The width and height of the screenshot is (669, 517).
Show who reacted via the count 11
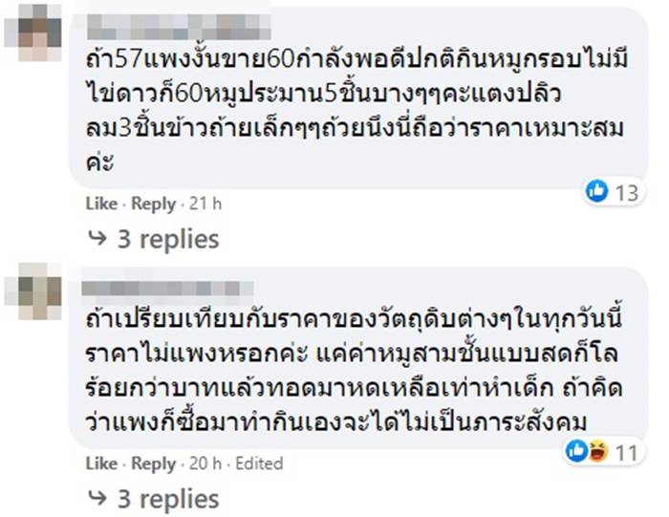pyautogui.click(x=625, y=452)
